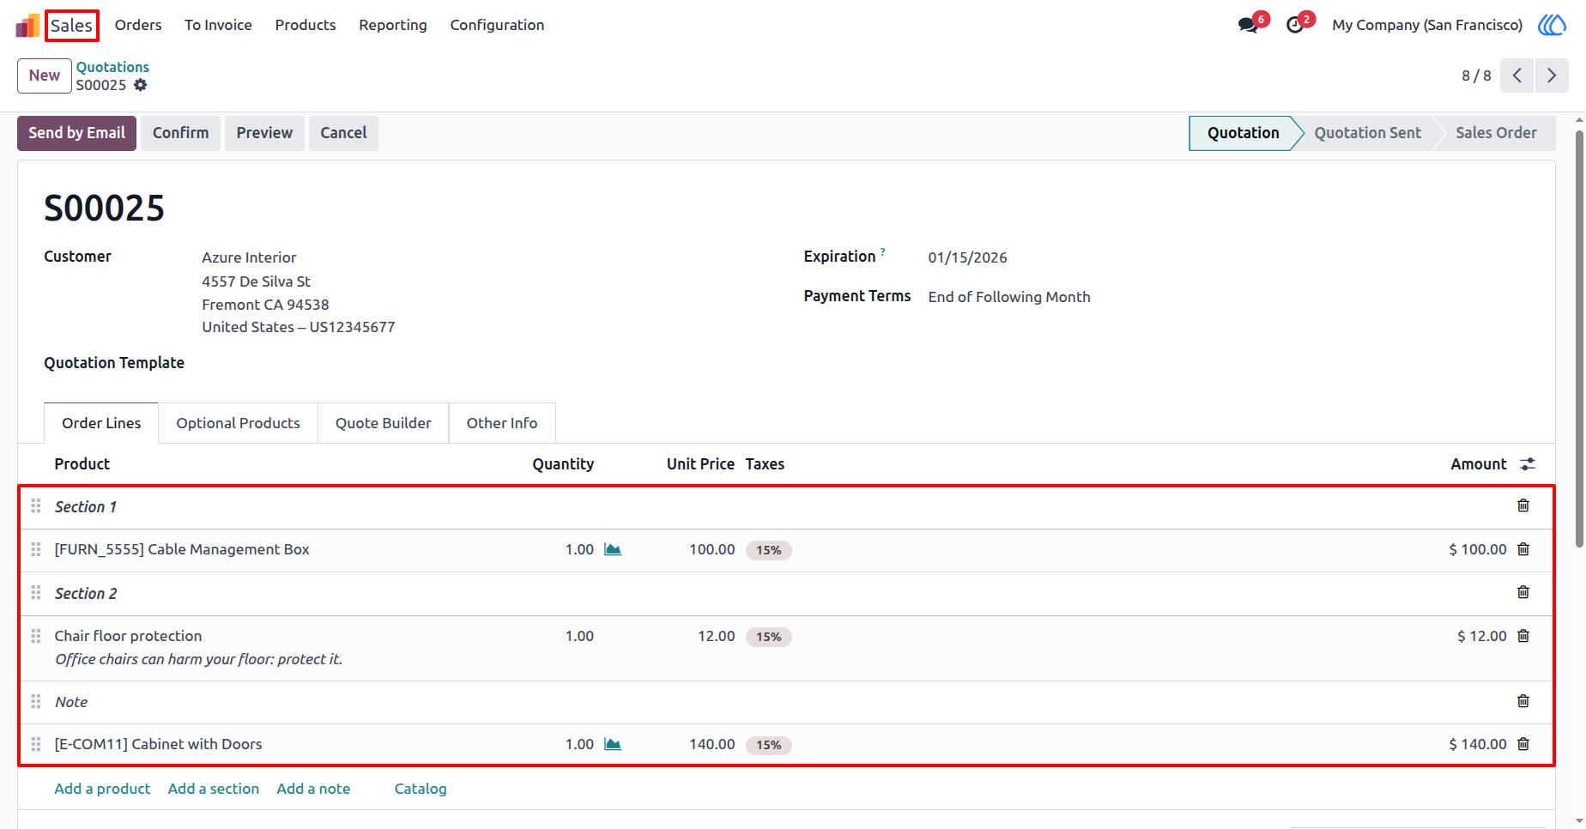The image size is (1586, 829).
Task: Click Add a product link
Action: pyautogui.click(x=102, y=789)
